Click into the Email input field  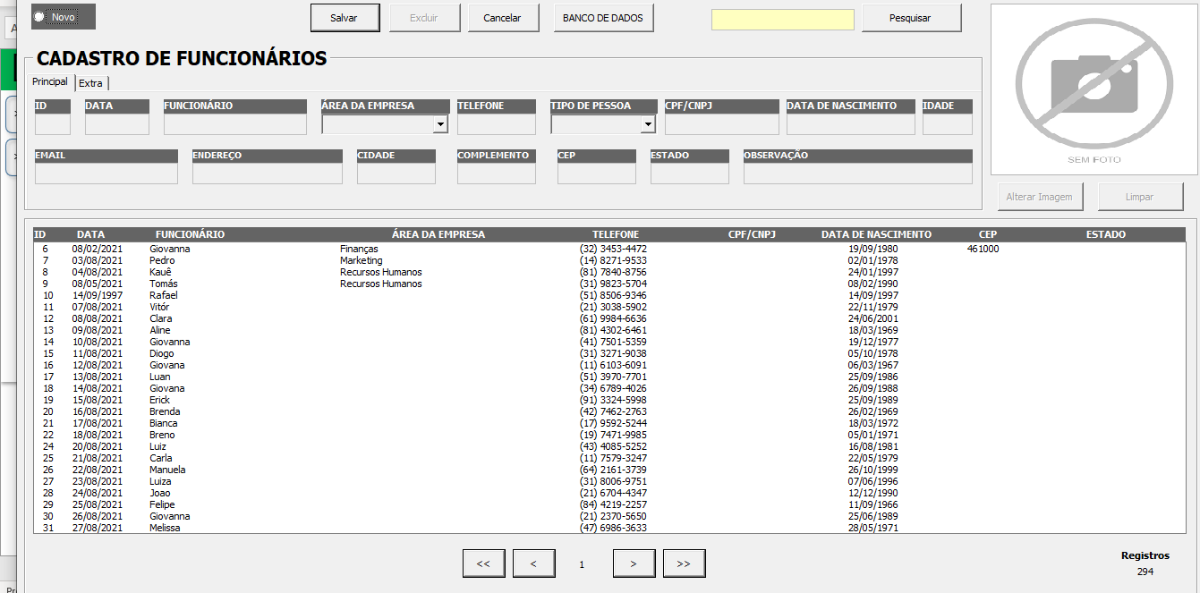[x=106, y=174]
